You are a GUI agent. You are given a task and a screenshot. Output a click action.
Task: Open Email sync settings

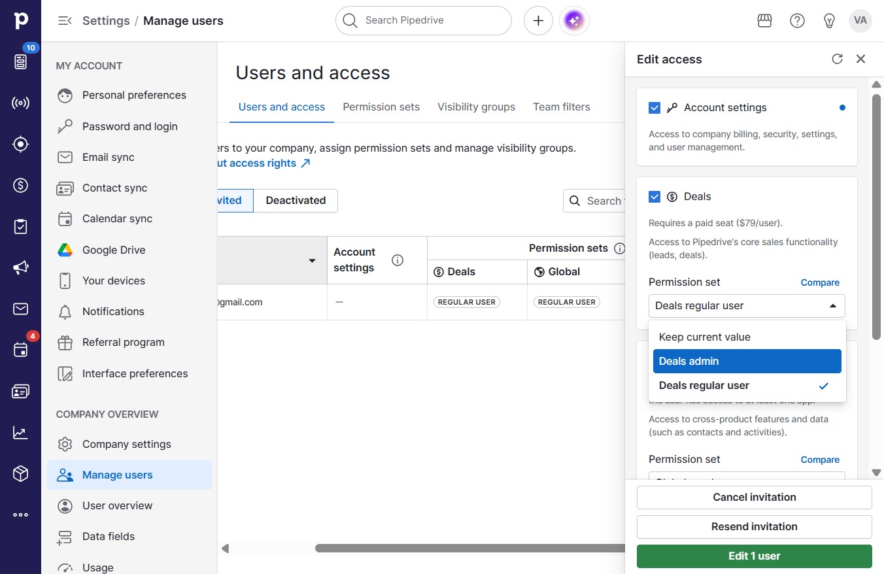point(129,158)
